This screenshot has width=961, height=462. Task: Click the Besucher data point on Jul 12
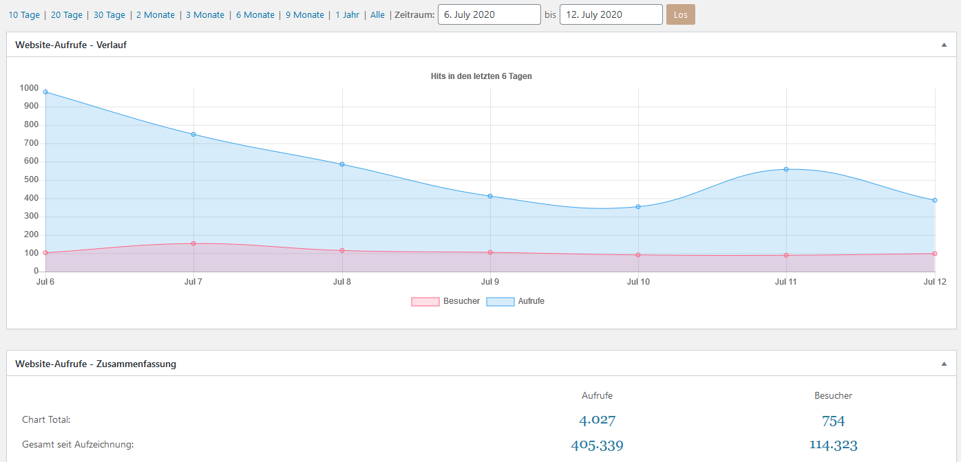pos(935,254)
